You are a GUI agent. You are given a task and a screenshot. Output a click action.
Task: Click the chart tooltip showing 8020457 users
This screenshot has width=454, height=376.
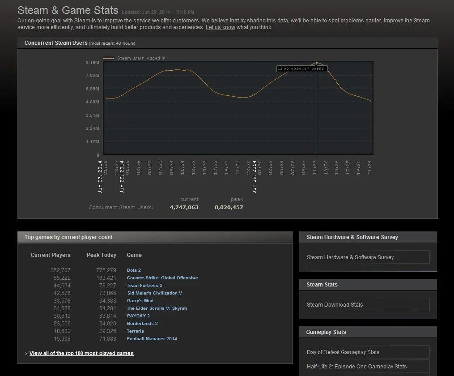click(302, 68)
